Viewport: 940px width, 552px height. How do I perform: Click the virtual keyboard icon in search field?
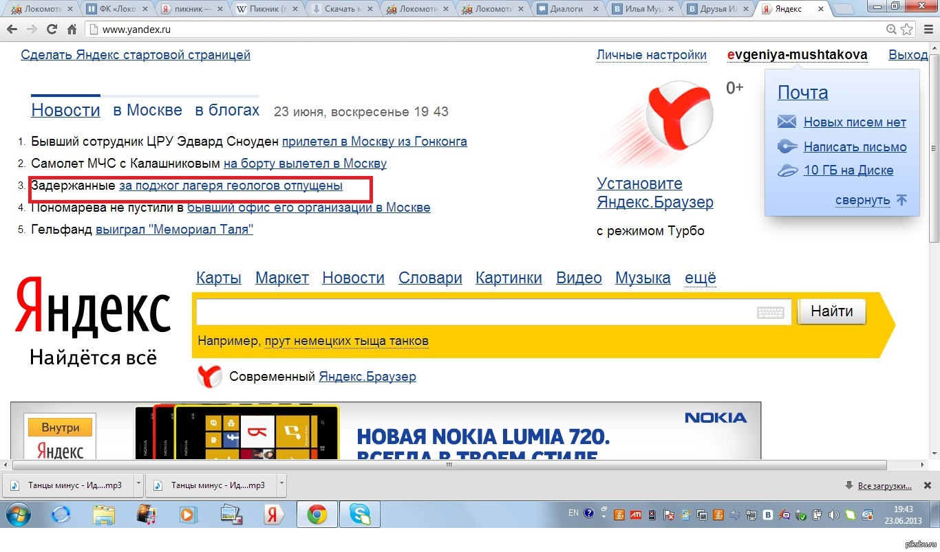pos(770,313)
